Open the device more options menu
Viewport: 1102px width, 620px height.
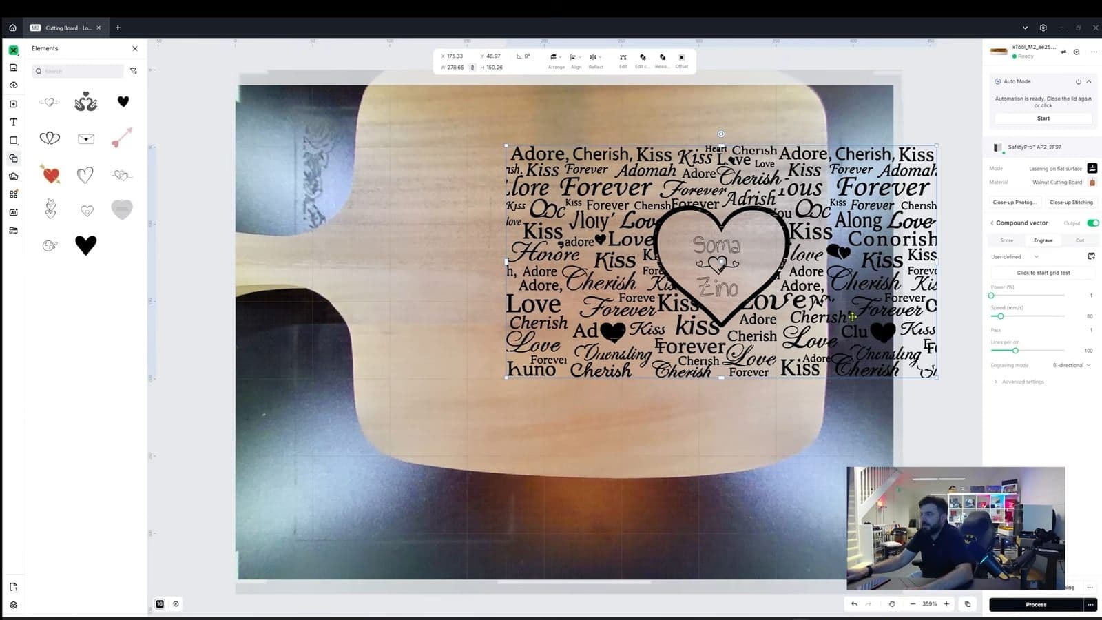tap(1094, 52)
